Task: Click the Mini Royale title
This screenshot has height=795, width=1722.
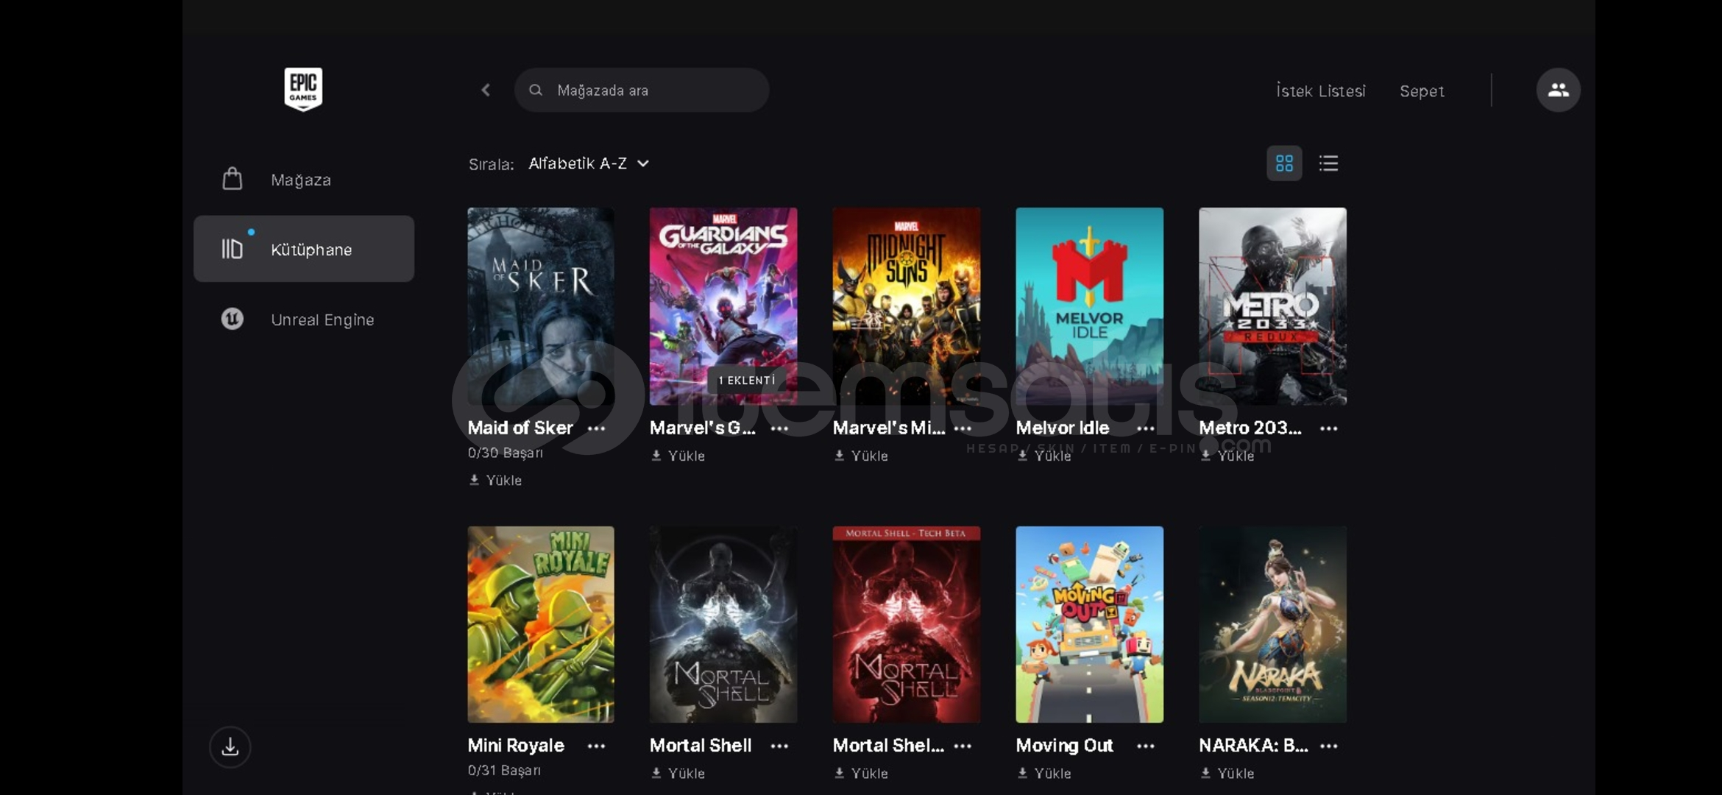Action: pos(516,746)
